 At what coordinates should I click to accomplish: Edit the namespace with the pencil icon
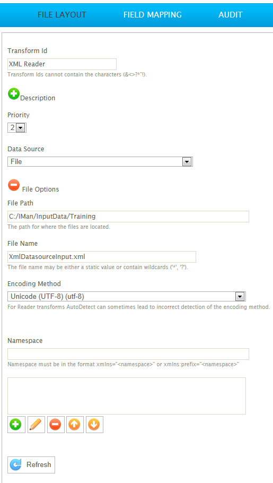(36, 425)
